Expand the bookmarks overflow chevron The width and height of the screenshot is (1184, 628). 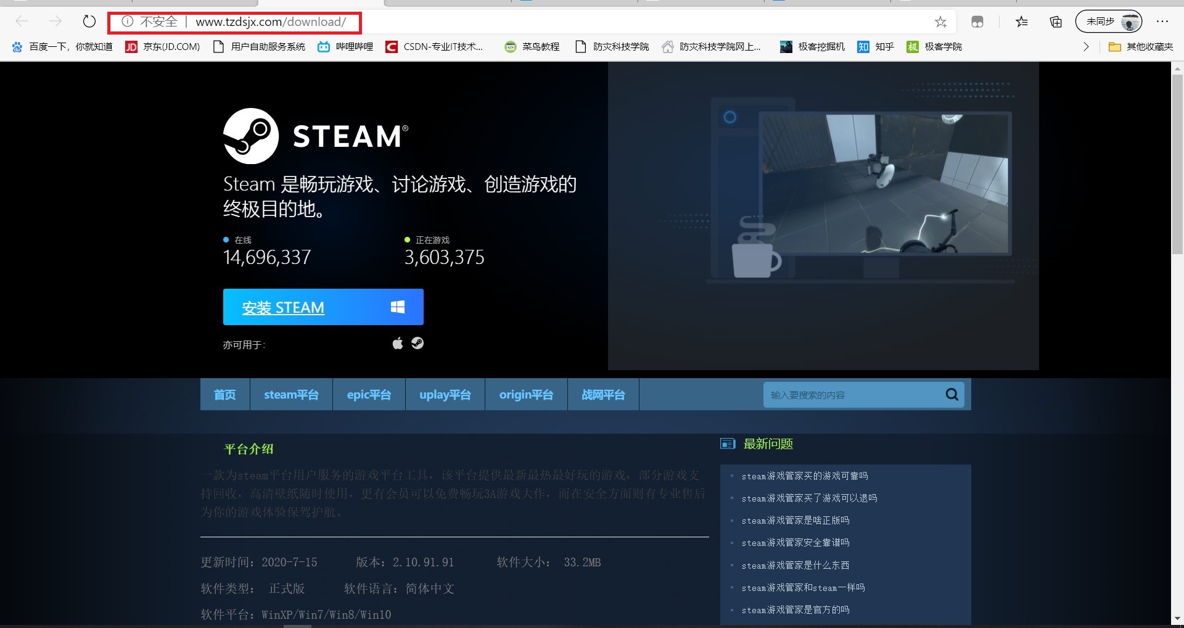point(1086,47)
